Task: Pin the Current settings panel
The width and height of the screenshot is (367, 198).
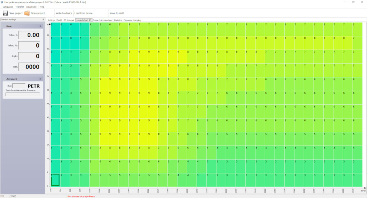Action: point(43,19)
